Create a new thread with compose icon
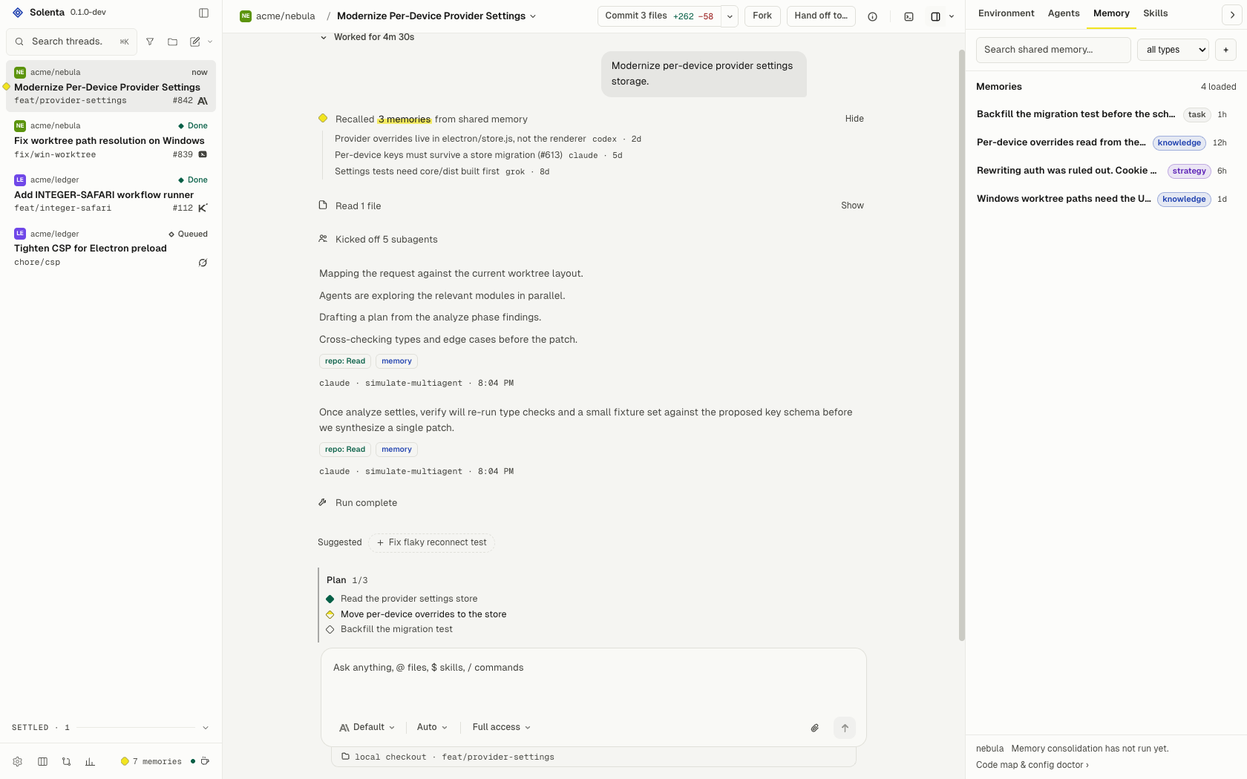Screen dimensions: 1247x779 pos(195,42)
